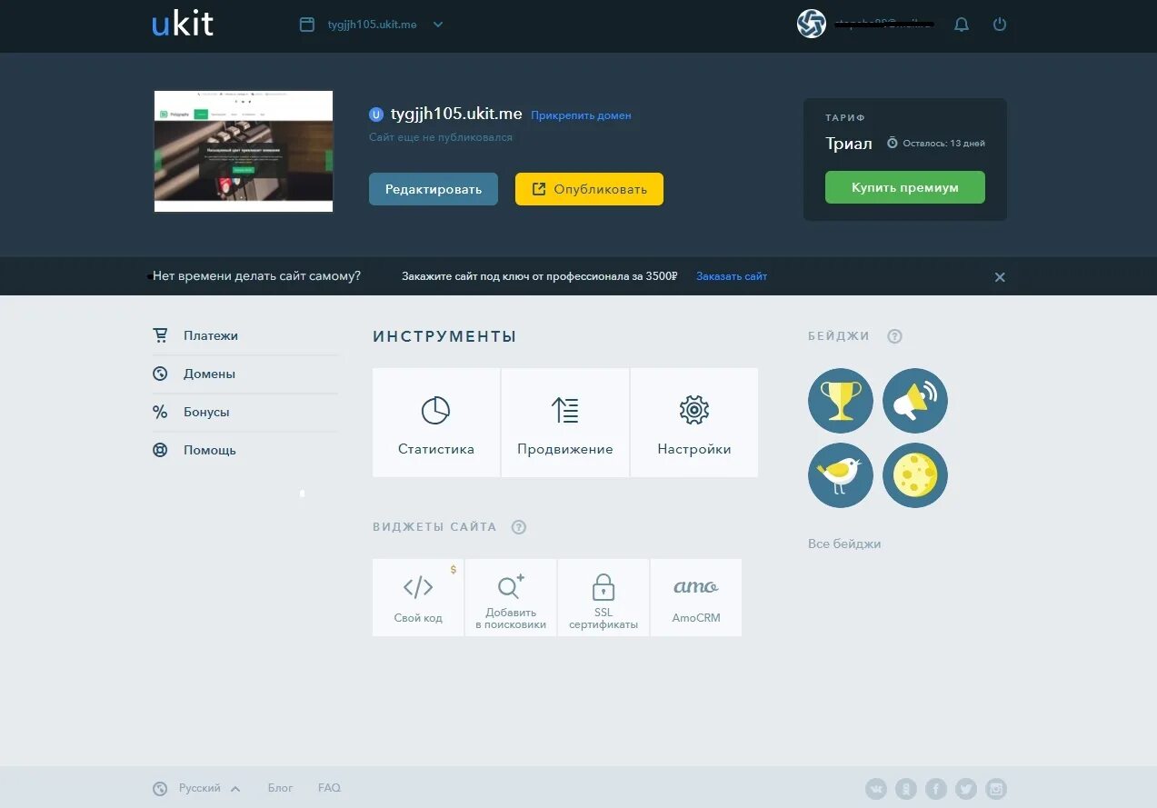The image size is (1157, 808).
Task: Click the Опубликовать button
Action: pyautogui.click(x=589, y=189)
